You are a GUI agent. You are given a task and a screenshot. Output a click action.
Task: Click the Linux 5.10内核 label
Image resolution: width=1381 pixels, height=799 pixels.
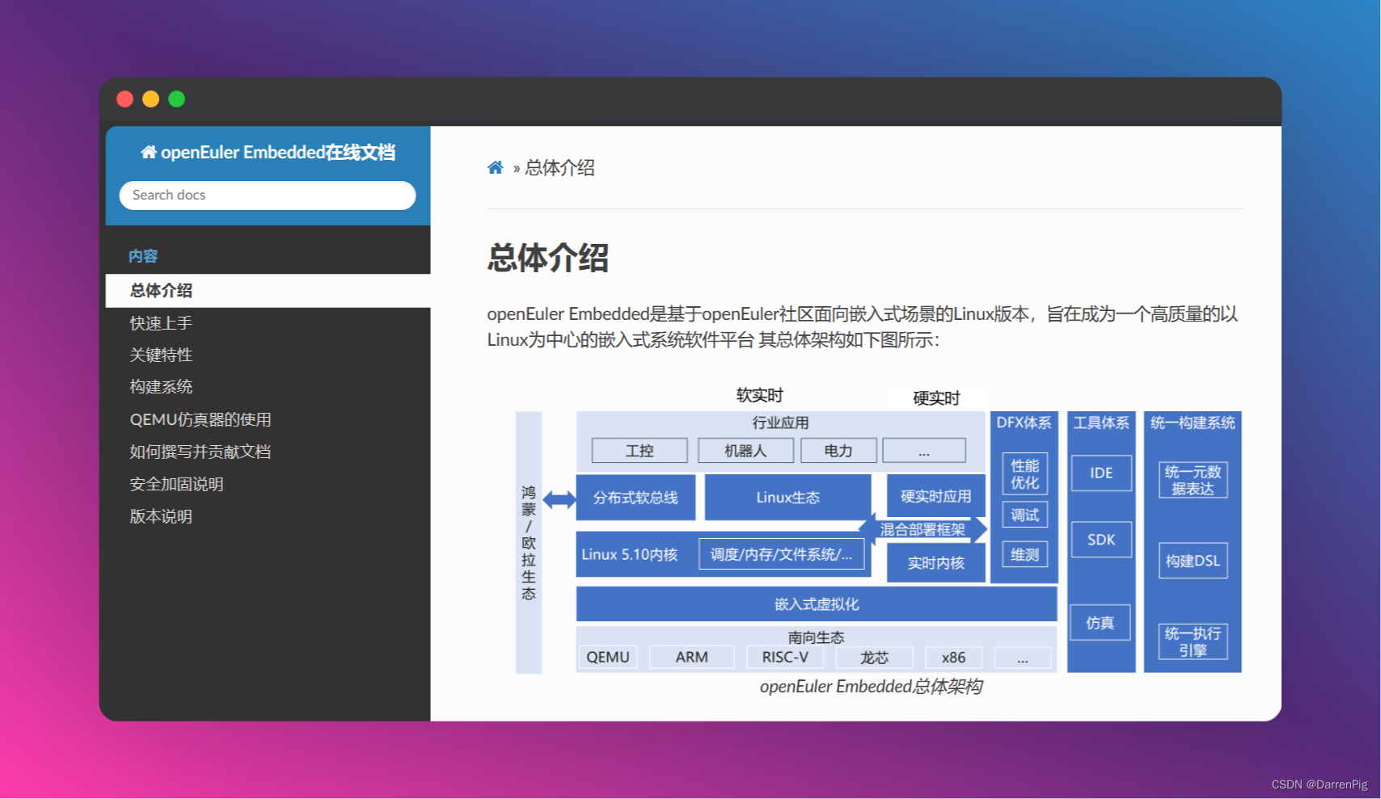pyautogui.click(x=630, y=555)
